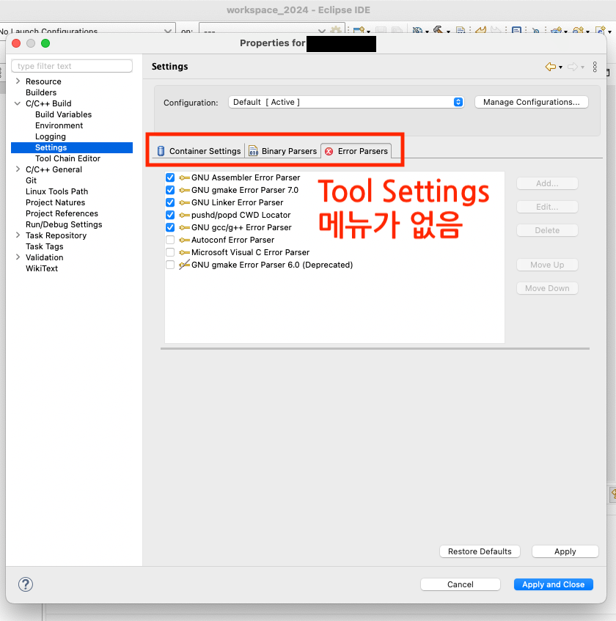Click the Edit... button
This screenshot has height=621, width=616.
(x=547, y=207)
